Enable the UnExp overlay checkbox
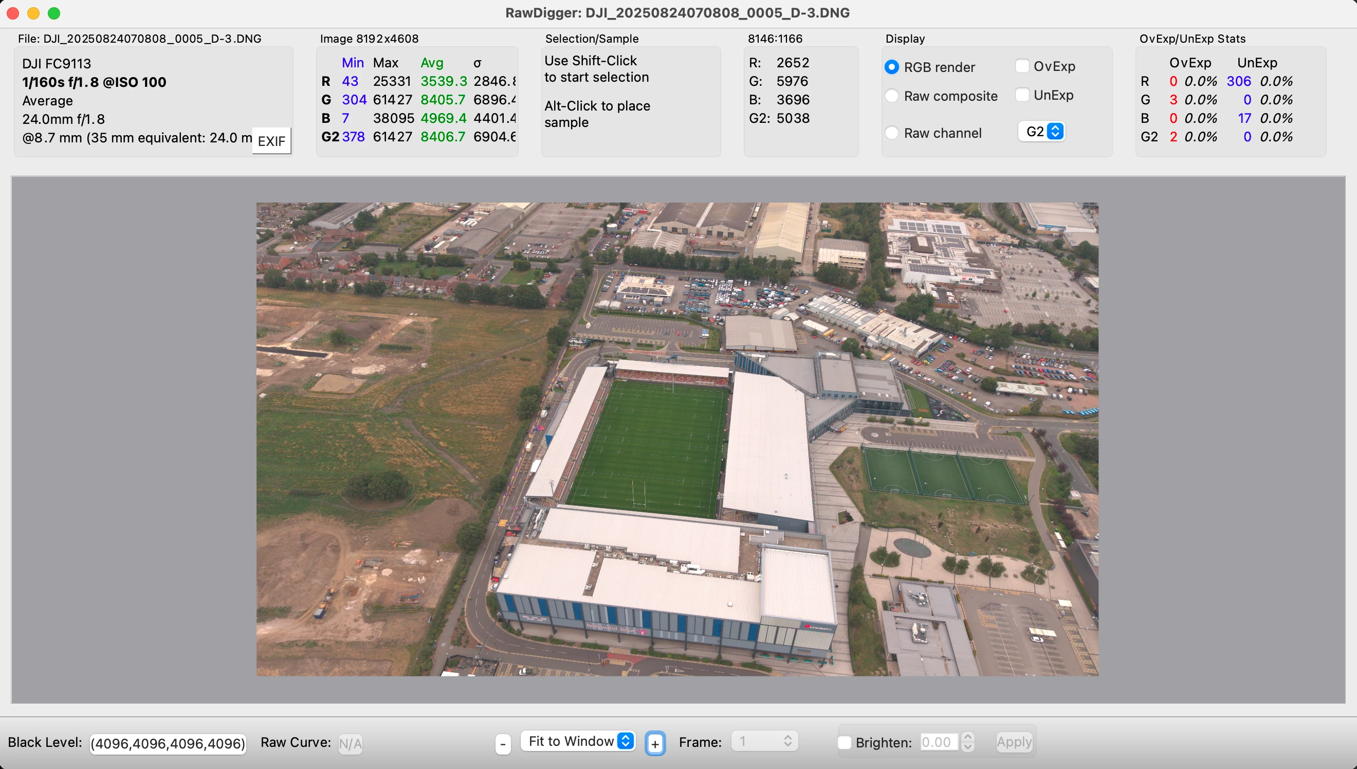The width and height of the screenshot is (1357, 769). (1022, 95)
